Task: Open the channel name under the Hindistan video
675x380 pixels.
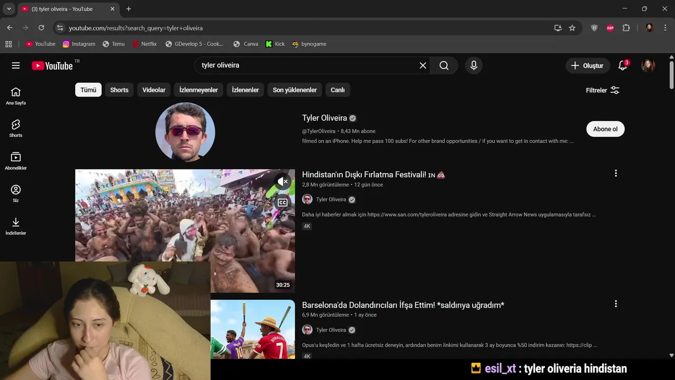Action: pyautogui.click(x=331, y=199)
